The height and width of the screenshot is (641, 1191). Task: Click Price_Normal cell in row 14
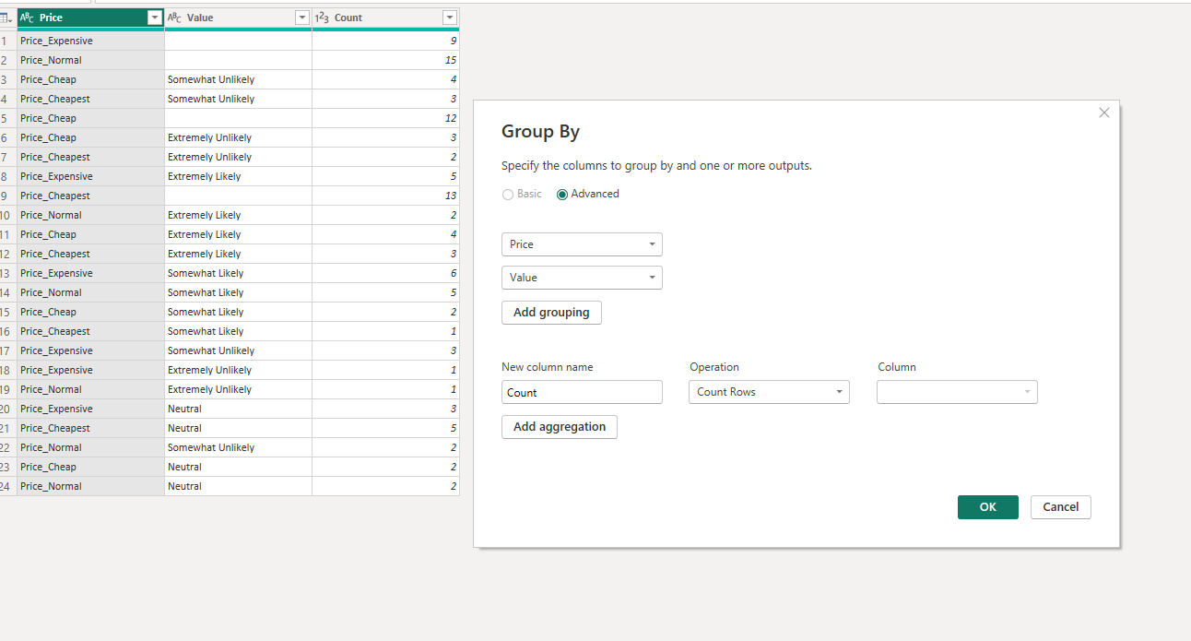click(90, 292)
